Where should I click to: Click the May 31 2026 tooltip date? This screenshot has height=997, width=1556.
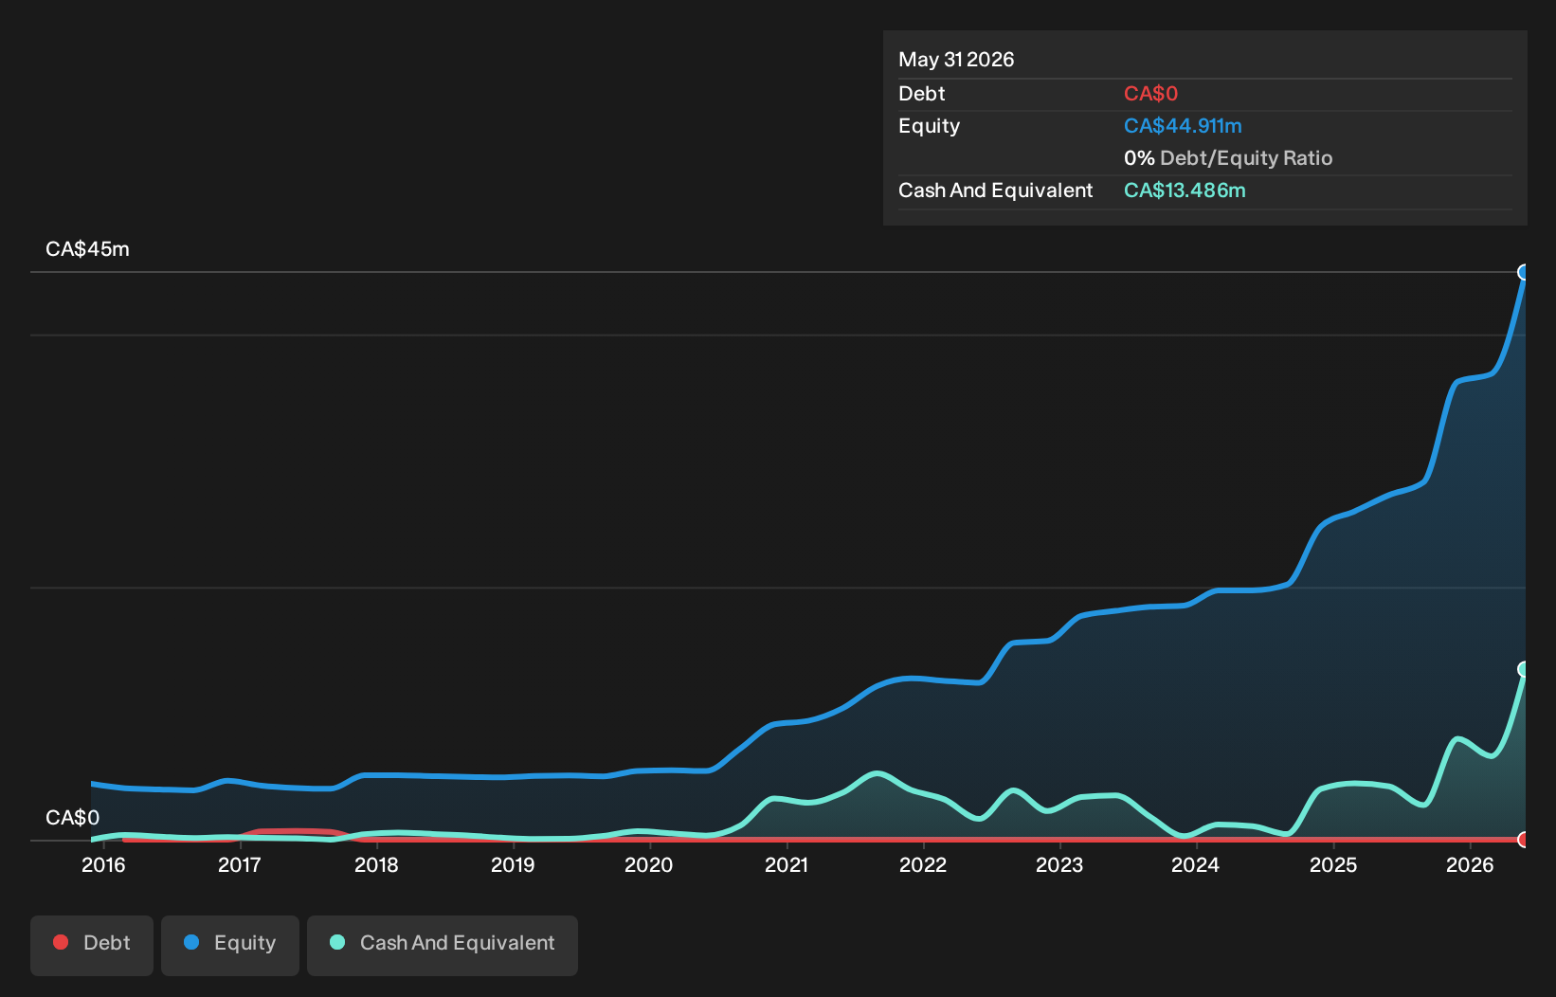956,60
